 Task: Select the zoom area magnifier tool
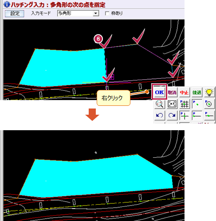159,104
